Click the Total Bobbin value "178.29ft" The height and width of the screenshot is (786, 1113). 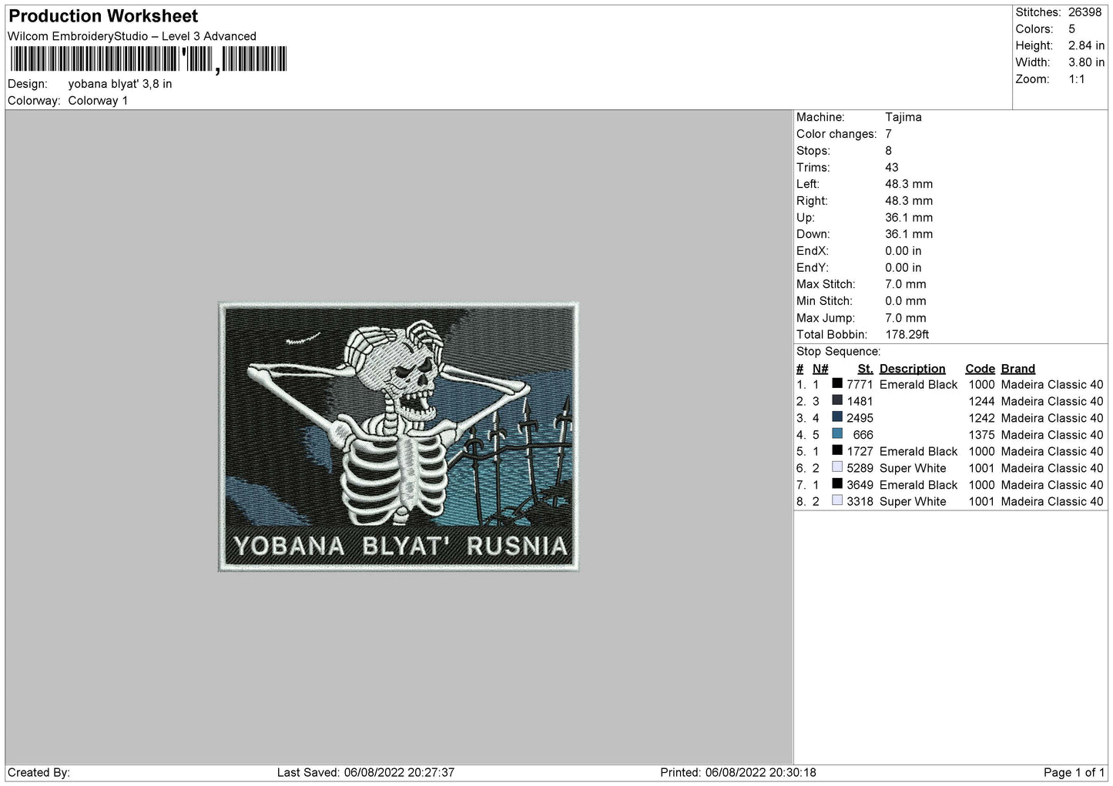pyautogui.click(x=907, y=335)
